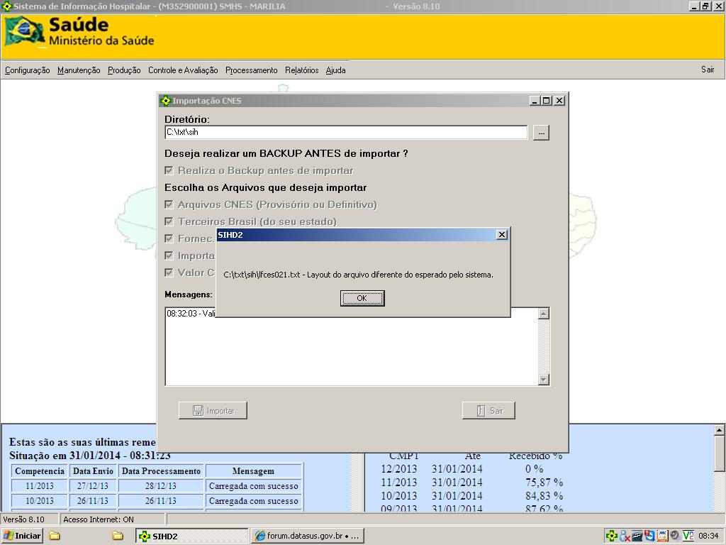Click the Sair button with door icon
This screenshot has height=545, width=726.
488,411
